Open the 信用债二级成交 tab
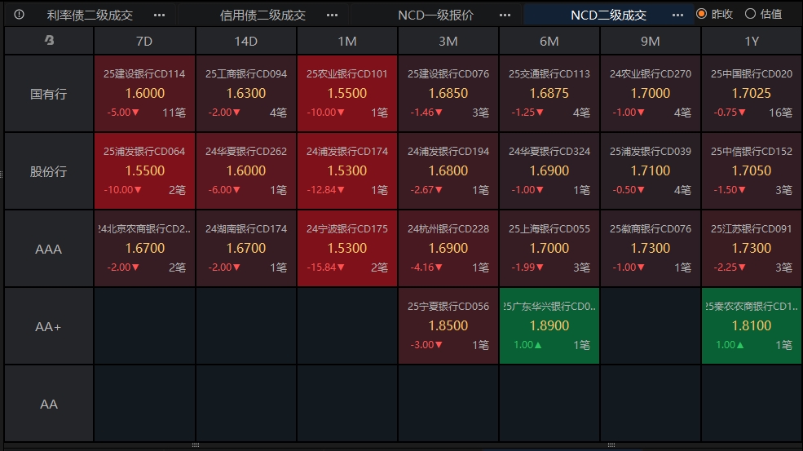 [x=263, y=15]
